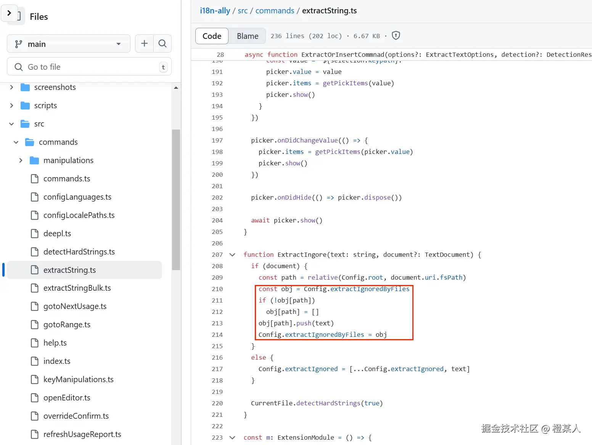Image resolution: width=592 pixels, height=445 pixels.
Task: Click the security shield icon
Action: click(396, 35)
